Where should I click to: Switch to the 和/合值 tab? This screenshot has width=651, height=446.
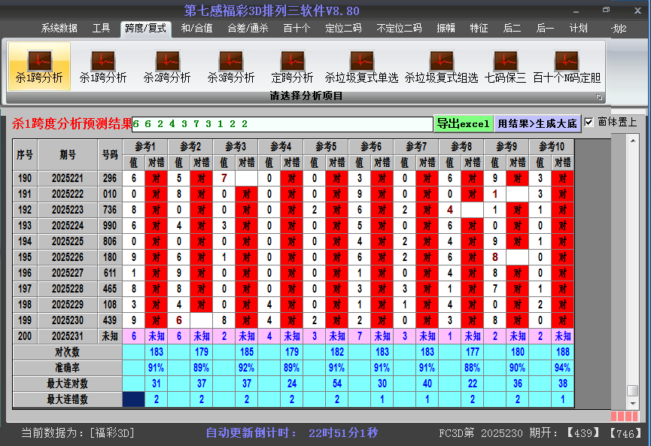196,29
